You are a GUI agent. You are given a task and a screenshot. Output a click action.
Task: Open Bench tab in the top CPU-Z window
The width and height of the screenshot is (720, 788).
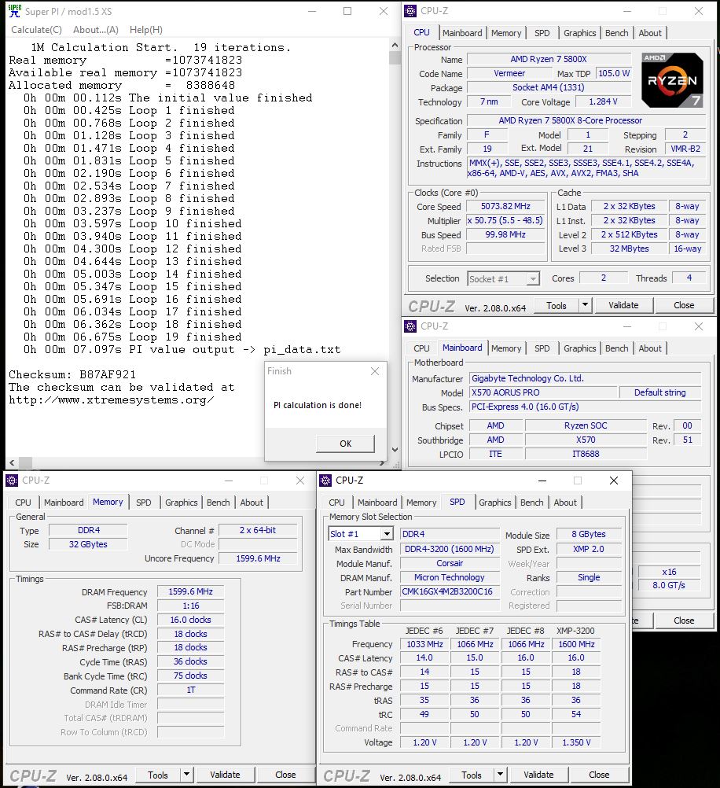(616, 33)
